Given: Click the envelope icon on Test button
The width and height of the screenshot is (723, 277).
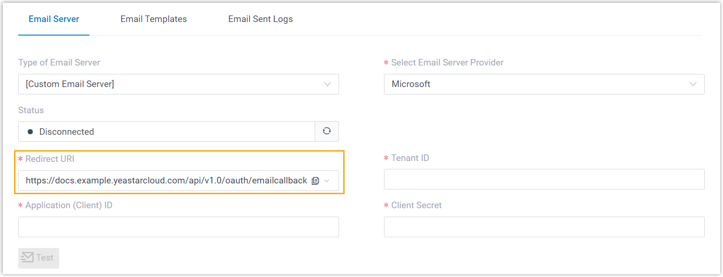Looking at the screenshot, I should (28, 257).
